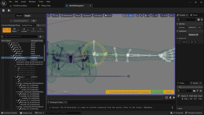
Task: Switch skeleton view to Source
Action: tap(19, 16)
